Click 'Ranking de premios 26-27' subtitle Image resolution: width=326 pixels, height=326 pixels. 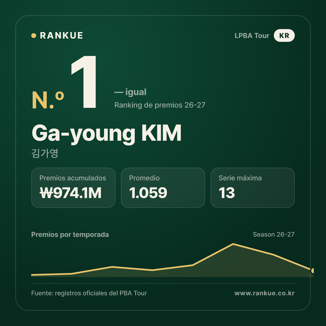(160, 105)
